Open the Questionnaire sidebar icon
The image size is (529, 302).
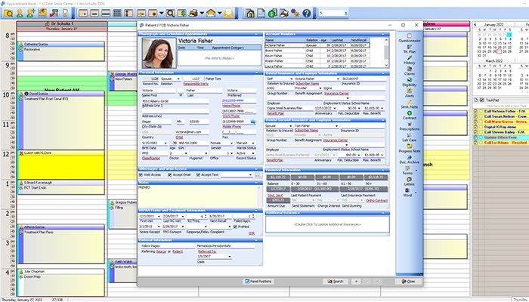pos(409,38)
